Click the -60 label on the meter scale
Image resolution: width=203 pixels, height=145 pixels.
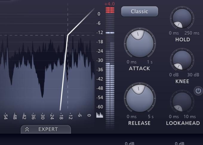pyautogui.click(x=100, y=107)
